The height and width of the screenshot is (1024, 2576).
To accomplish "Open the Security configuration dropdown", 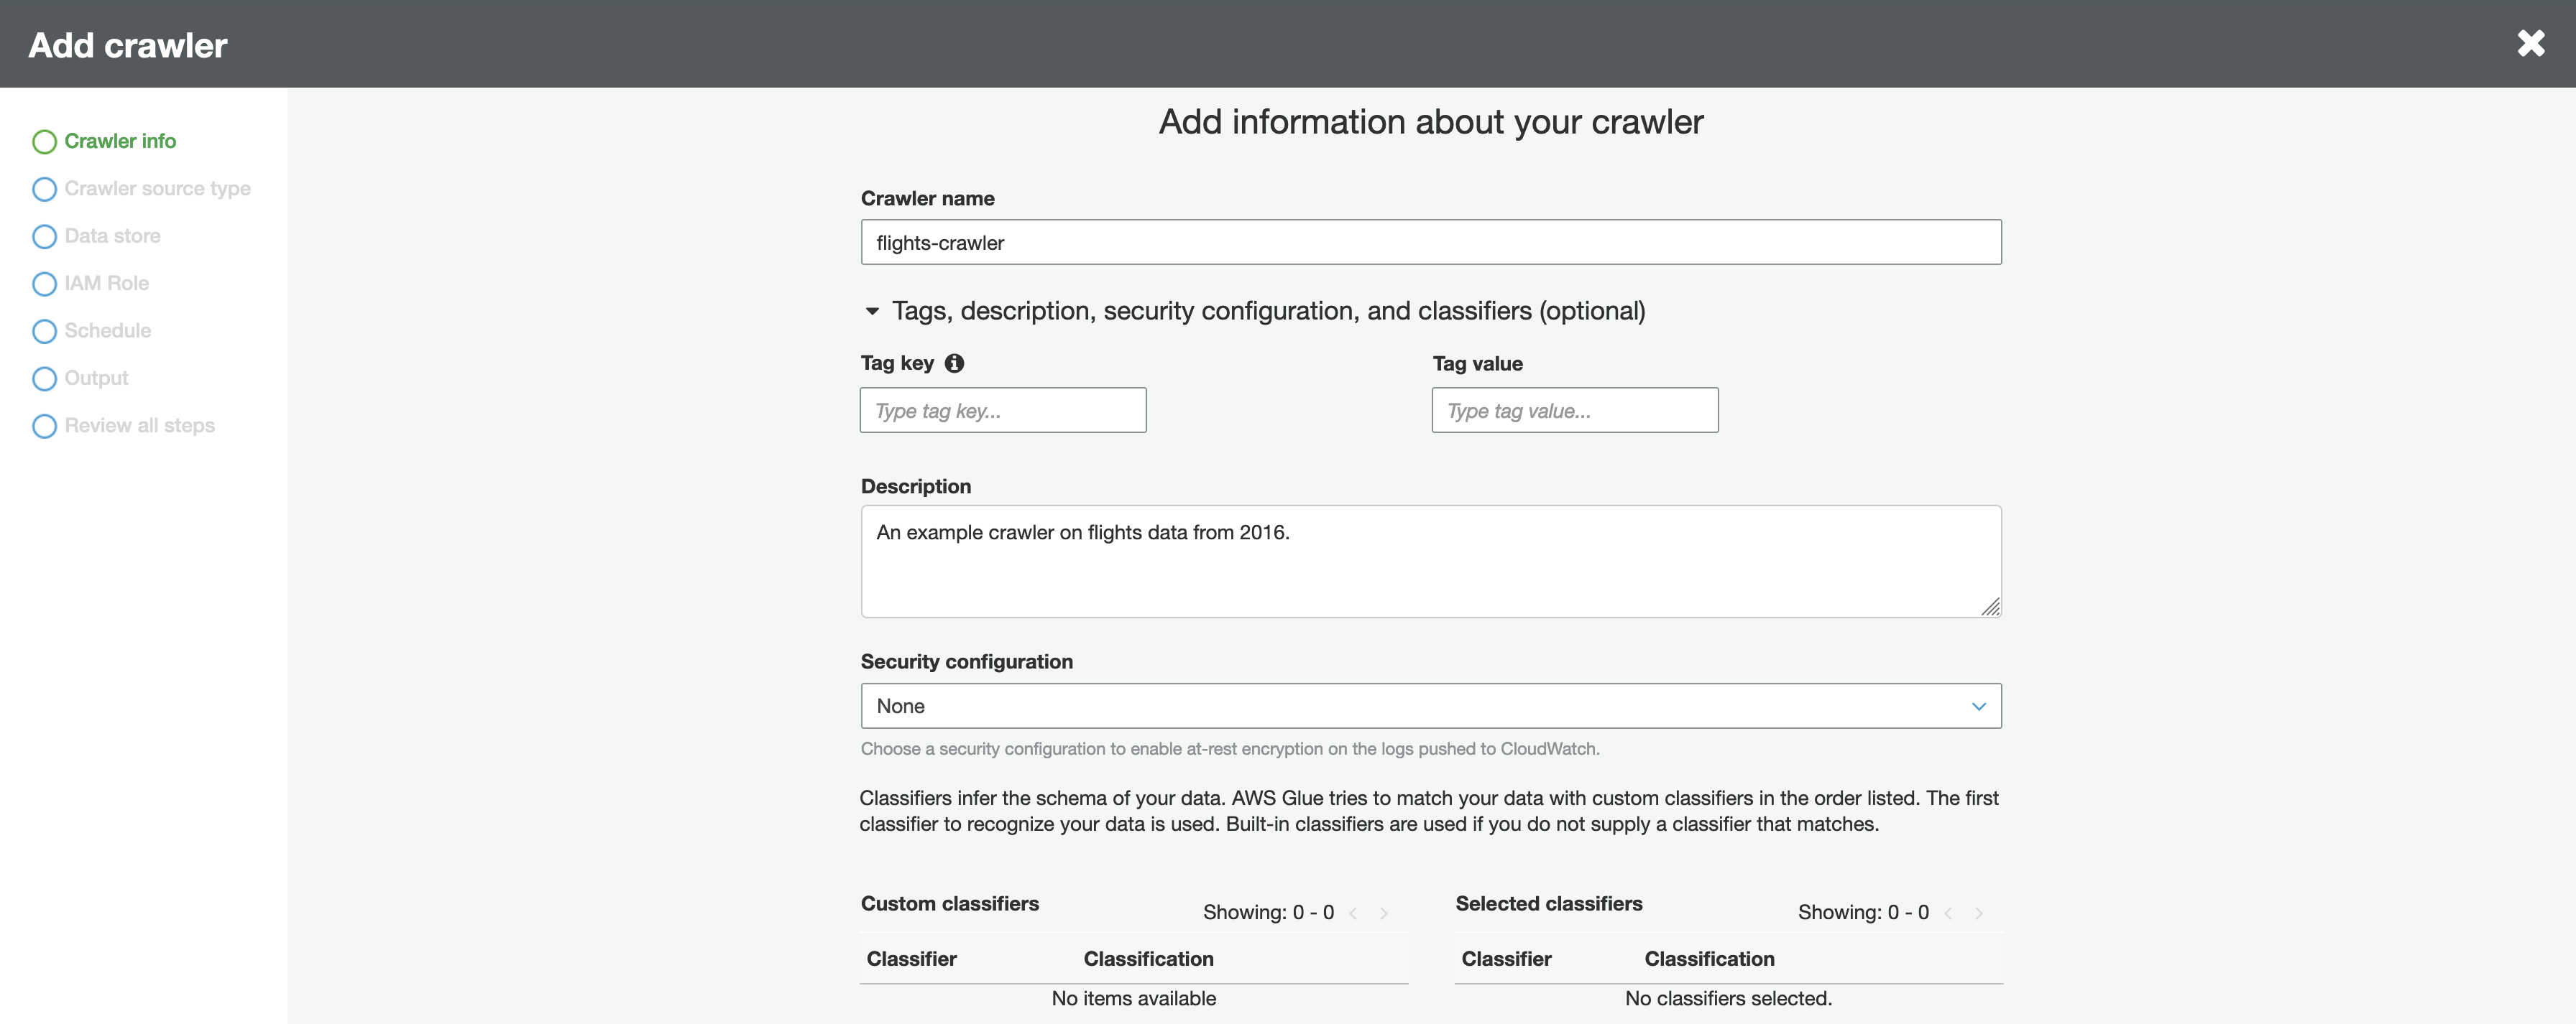I will pyautogui.click(x=1430, y=707).
